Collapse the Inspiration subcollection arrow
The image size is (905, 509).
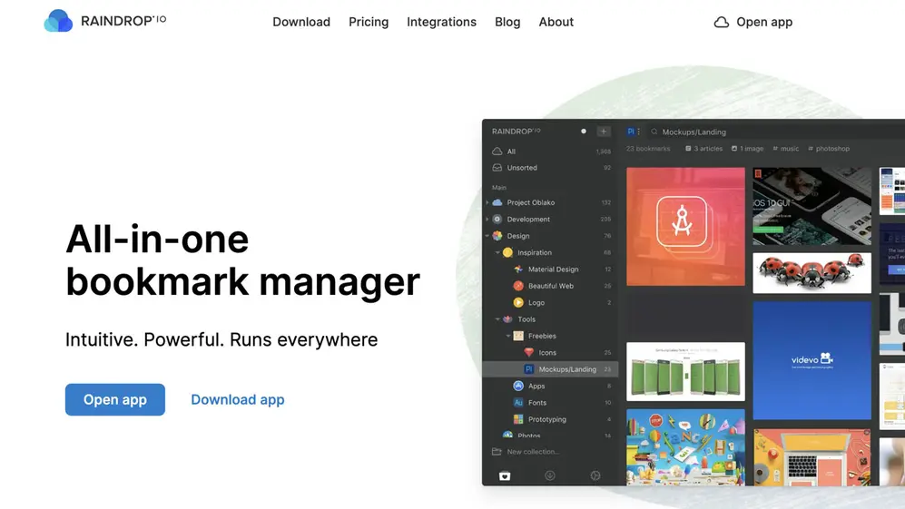click(x=497, y=253)
